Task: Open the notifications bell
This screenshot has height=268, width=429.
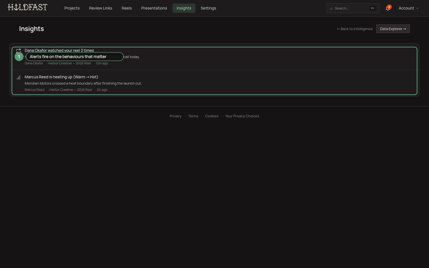Action: point(388,8)
